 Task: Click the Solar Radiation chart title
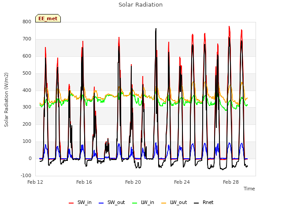(141, 5)
